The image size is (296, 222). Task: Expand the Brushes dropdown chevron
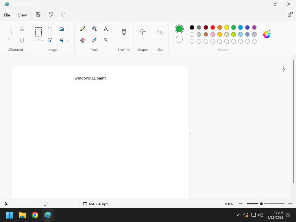click(x=124, y=39)
